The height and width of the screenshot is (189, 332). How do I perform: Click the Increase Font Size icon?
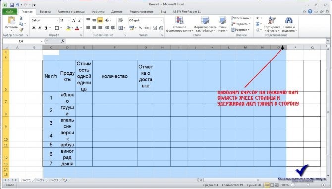point(74,20)
